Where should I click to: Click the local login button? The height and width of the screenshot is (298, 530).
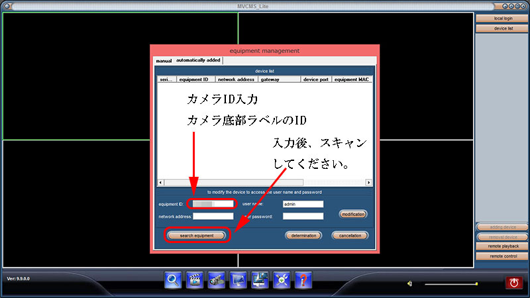tap(502, 19)
